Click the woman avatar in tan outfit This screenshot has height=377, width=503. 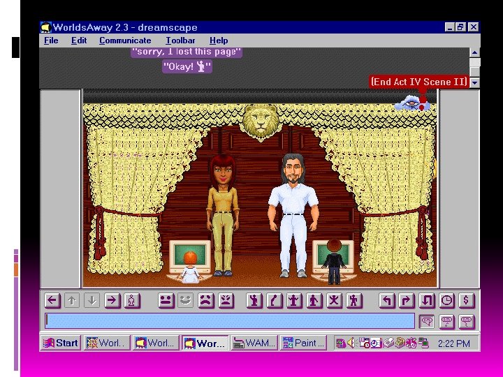223,214
